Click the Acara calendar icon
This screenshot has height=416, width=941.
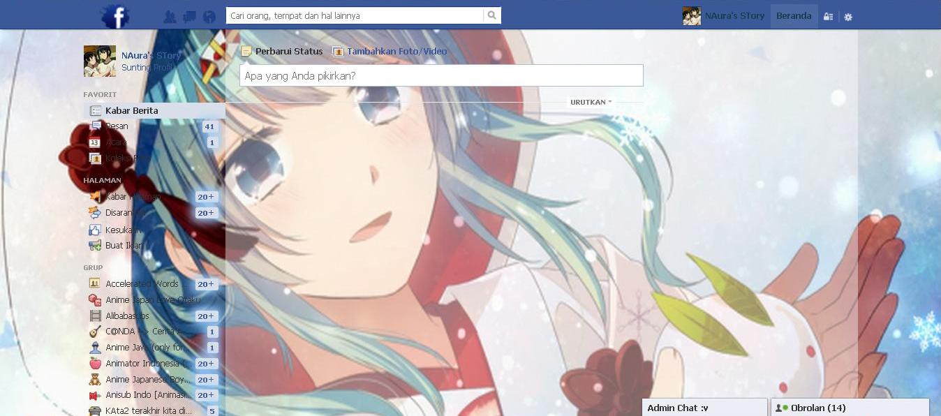pos(95,142)
